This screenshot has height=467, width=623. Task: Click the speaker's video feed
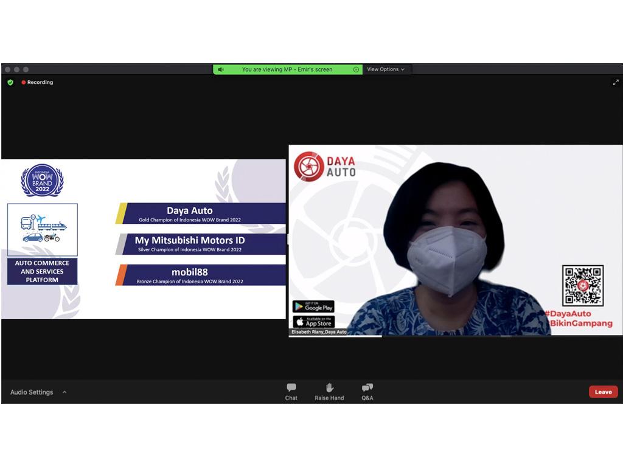455,241
